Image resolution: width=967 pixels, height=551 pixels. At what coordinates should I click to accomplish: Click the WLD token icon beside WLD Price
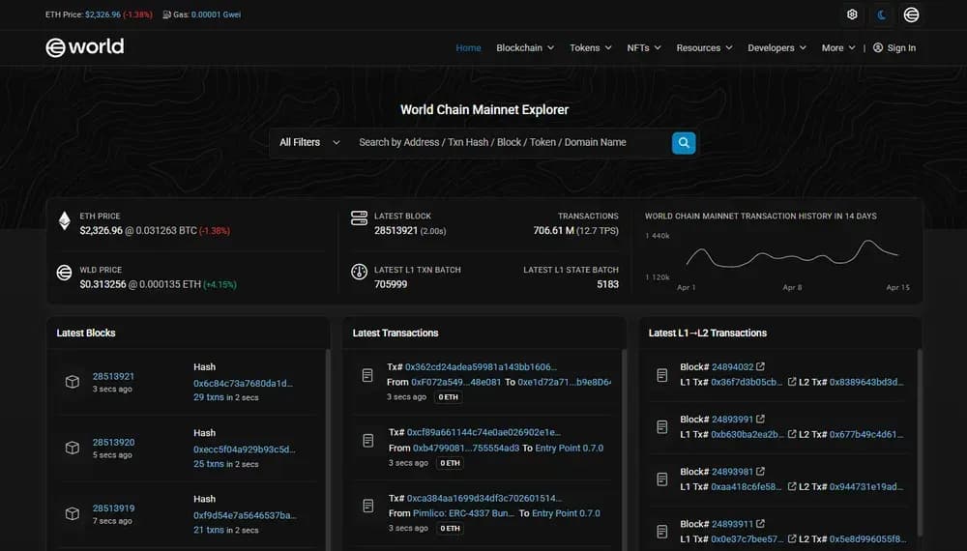coord(64,272)
